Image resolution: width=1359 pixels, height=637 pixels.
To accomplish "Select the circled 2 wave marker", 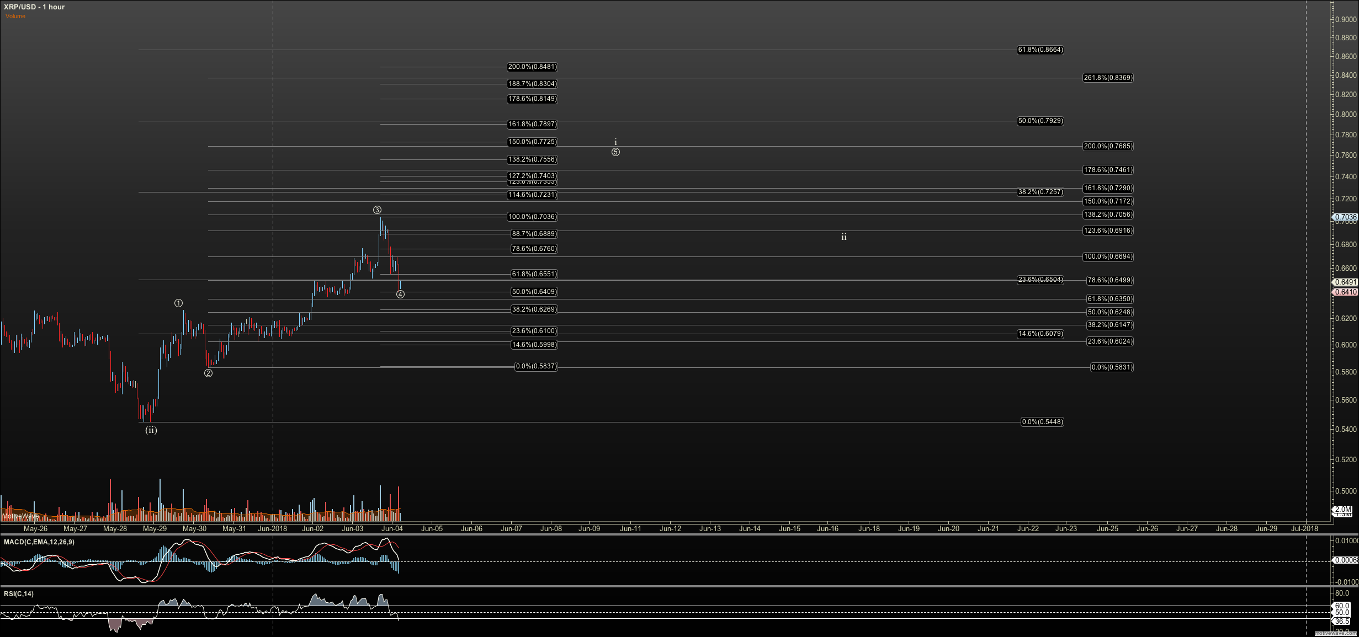I will pyautogui.click(x=208, y=373).
